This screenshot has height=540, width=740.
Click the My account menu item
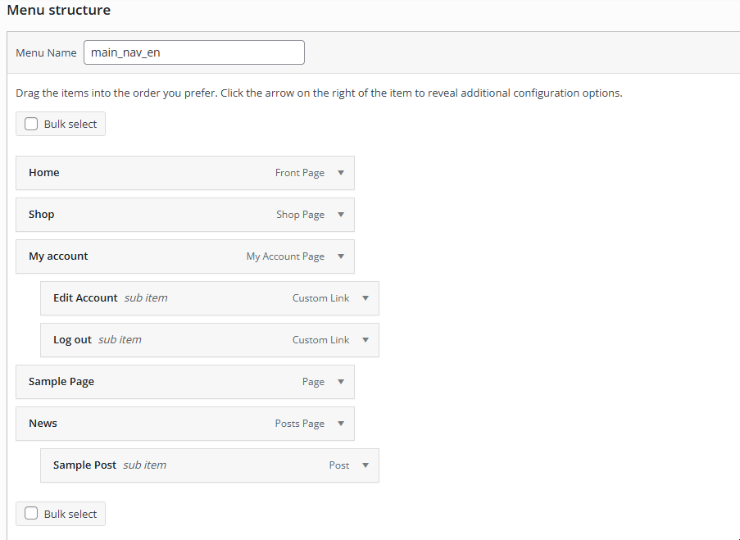pos(59,256)
